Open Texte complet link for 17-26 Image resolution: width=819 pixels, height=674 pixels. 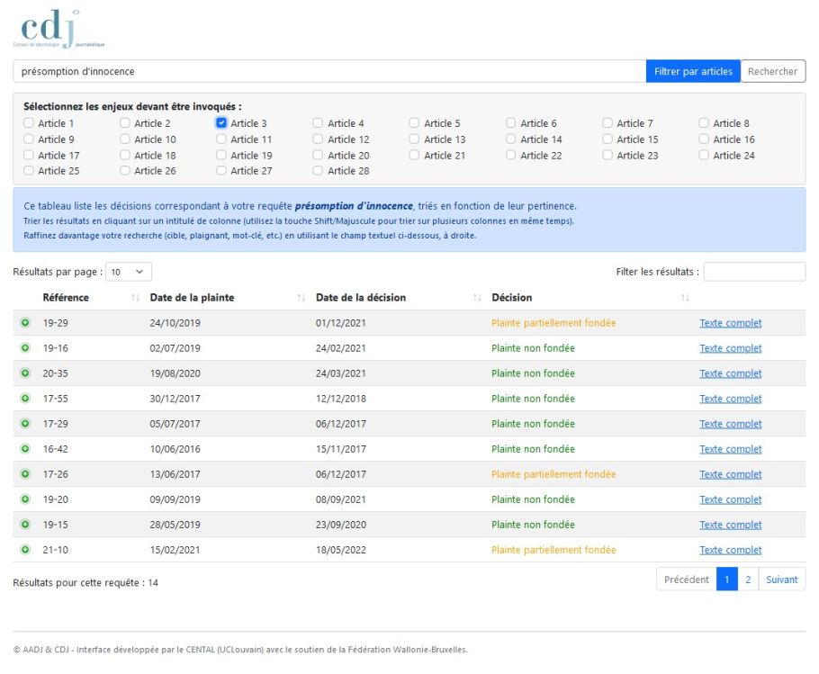pyautogui.click(x=730, y=474)
